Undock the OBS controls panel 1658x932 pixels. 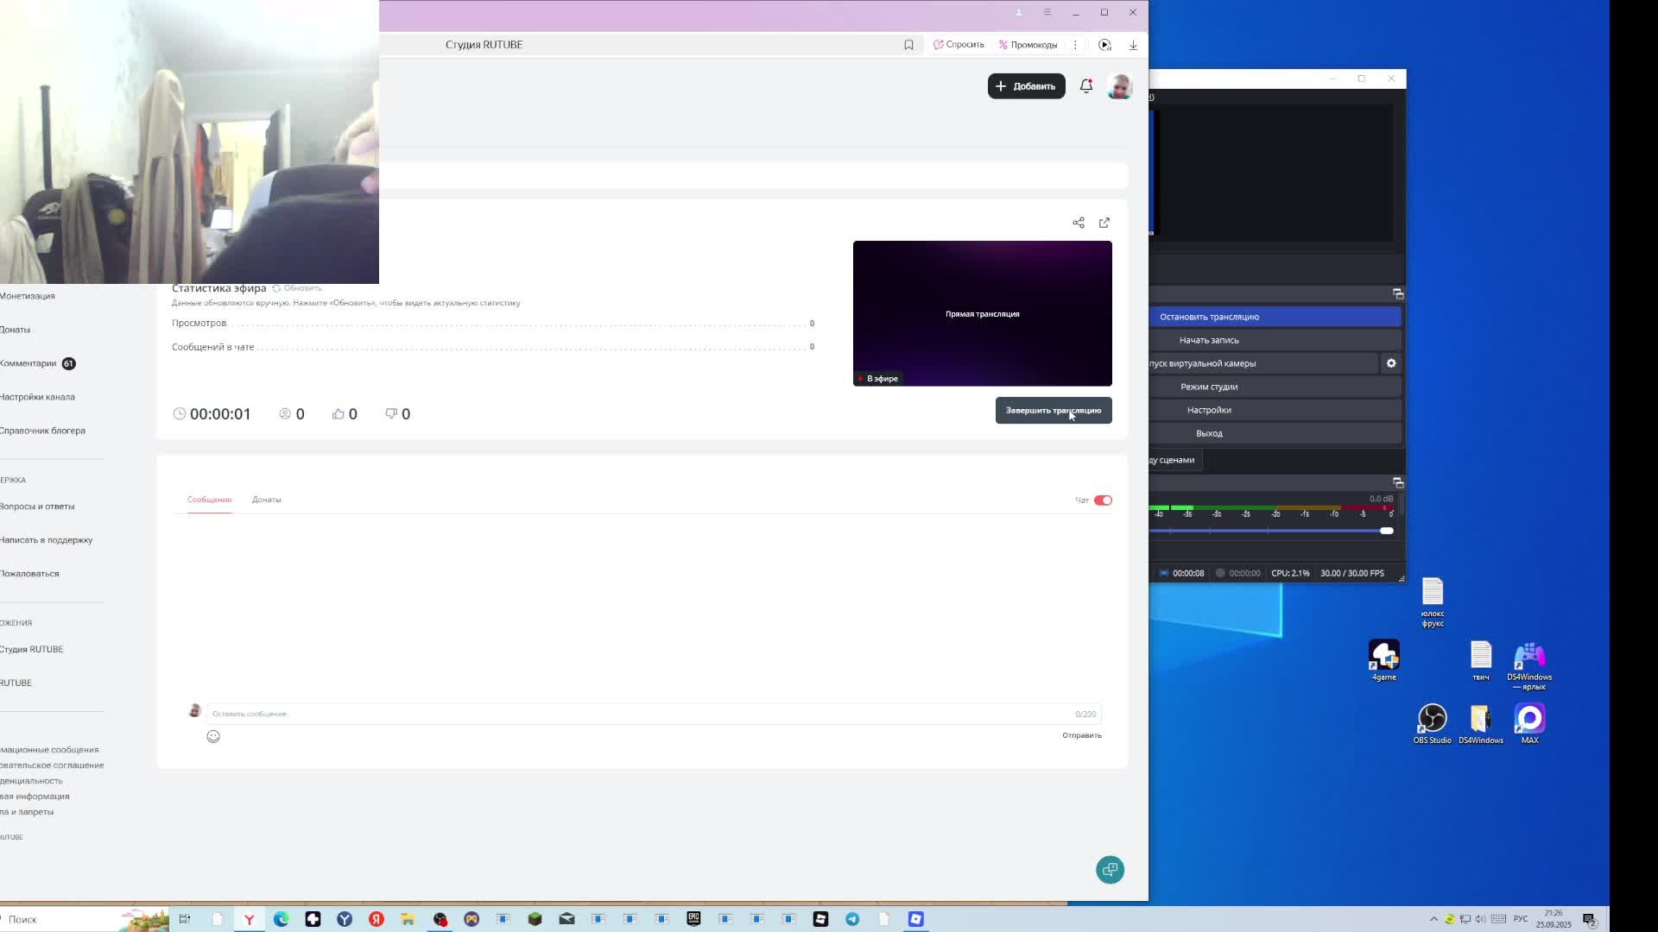(1398, 294)
